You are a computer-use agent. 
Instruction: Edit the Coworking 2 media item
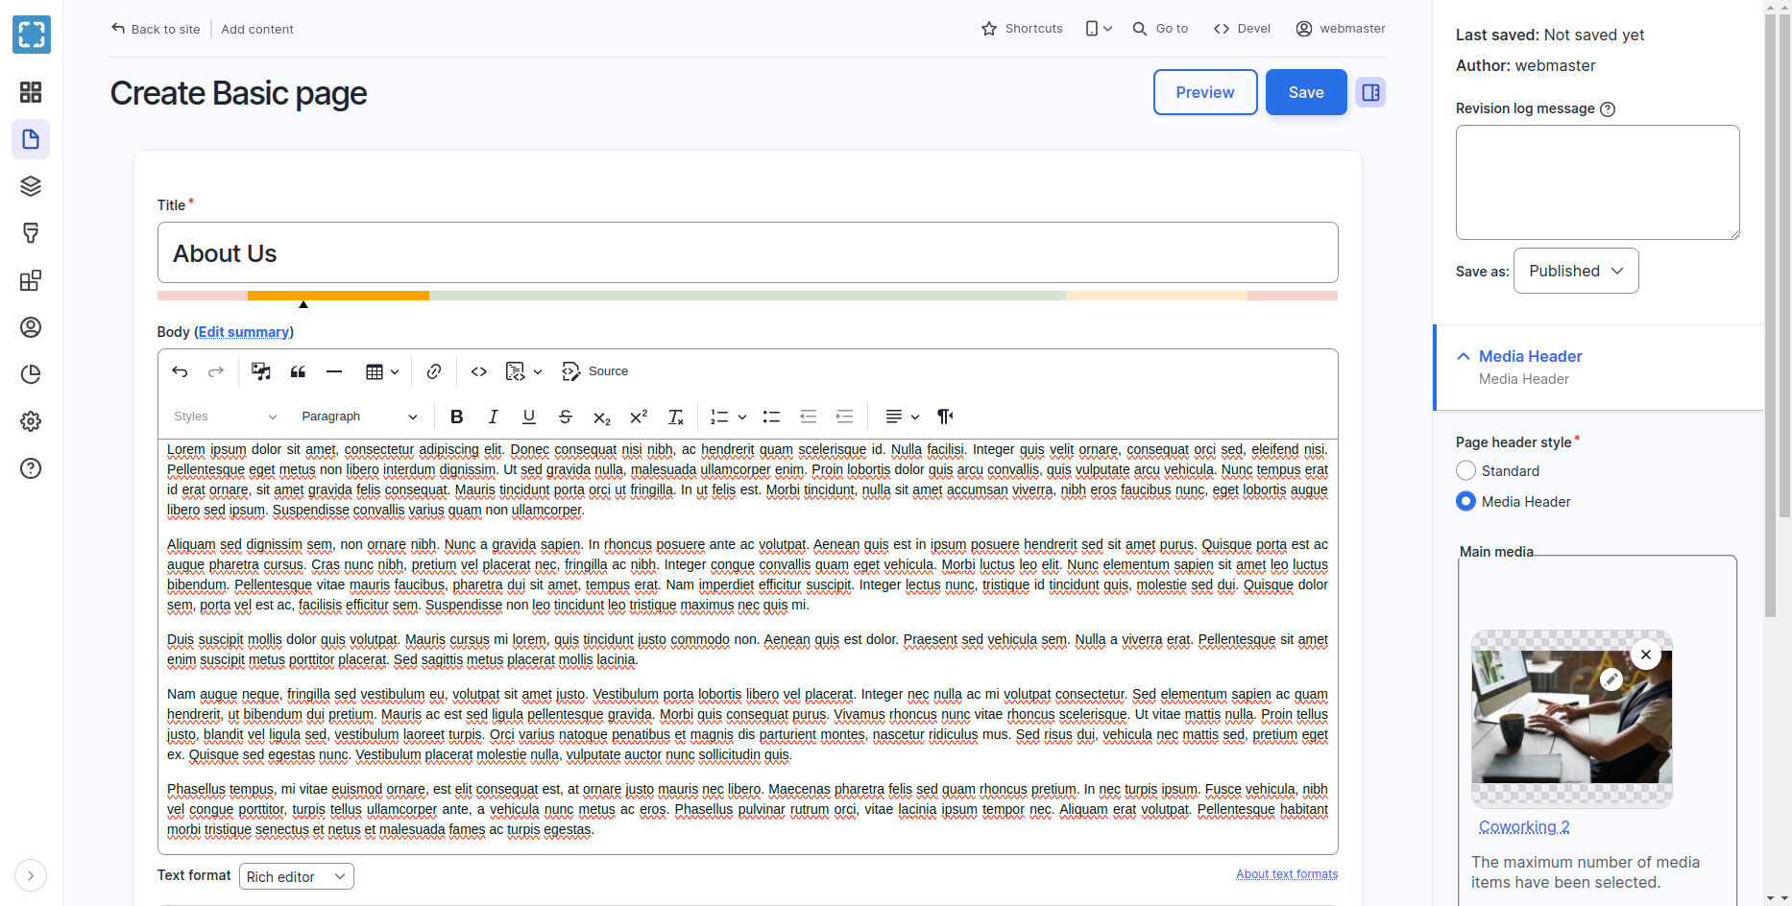1611,679
